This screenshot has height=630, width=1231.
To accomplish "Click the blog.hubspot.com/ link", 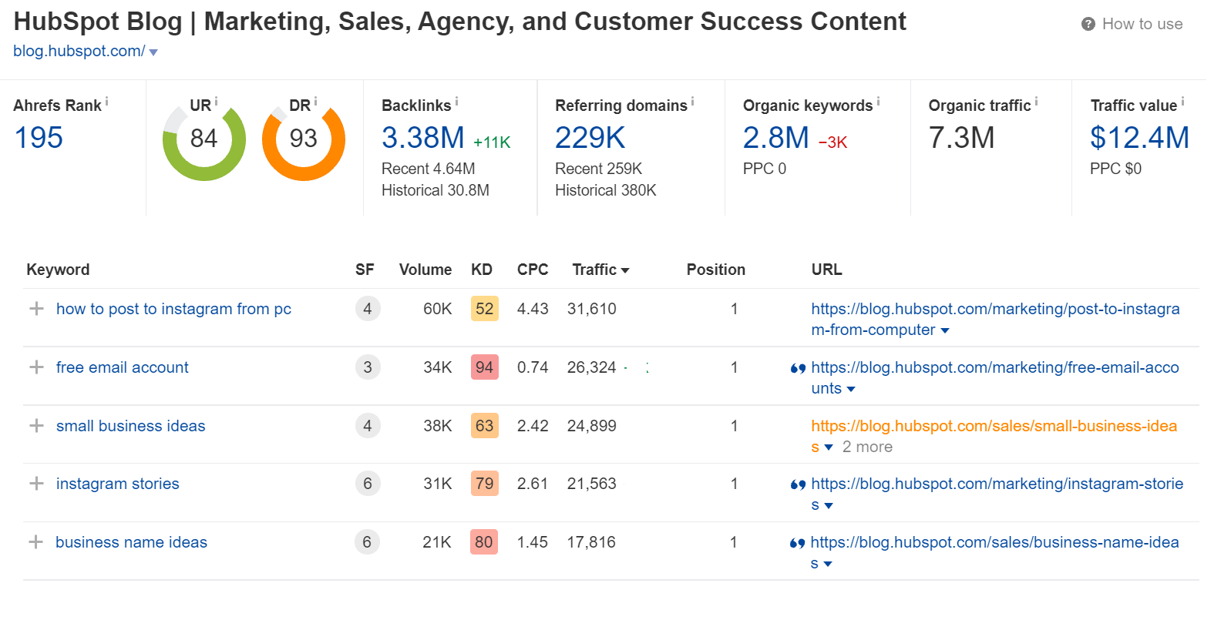I will [x=79, y=51].
